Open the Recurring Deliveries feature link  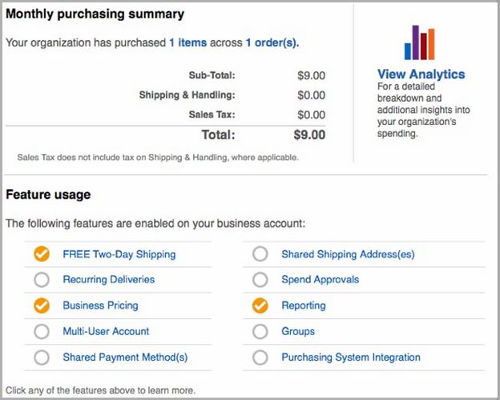pos(109,280)
